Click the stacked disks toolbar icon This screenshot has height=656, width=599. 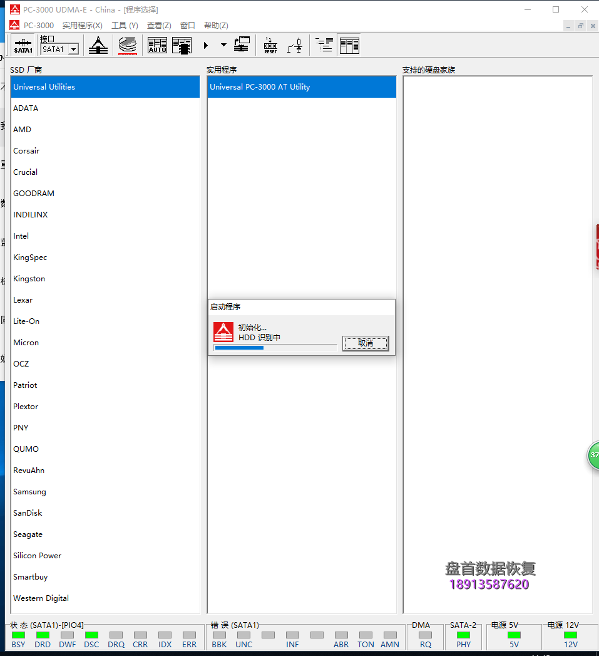coord(128,45)
